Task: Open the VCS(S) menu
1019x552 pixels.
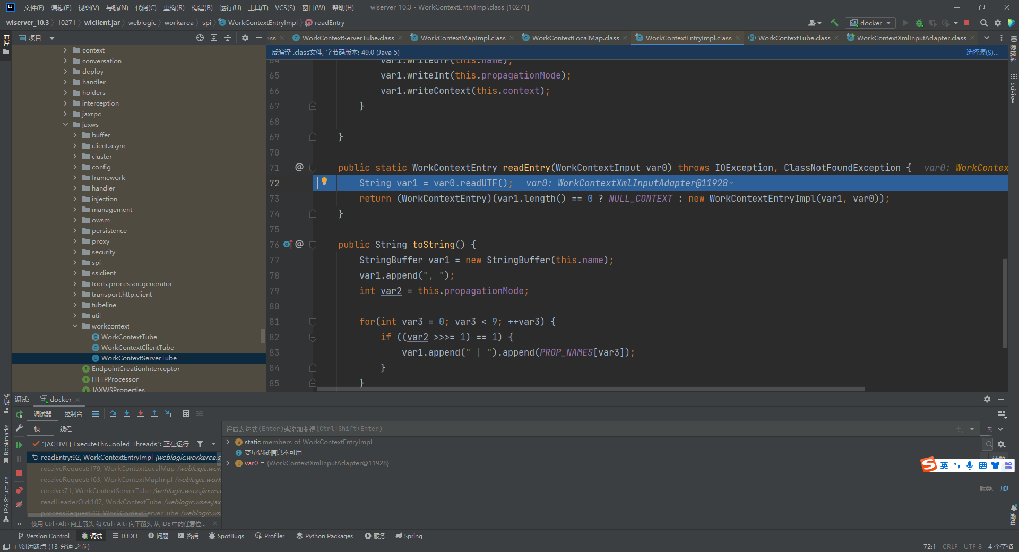Action: click(284, 7)
